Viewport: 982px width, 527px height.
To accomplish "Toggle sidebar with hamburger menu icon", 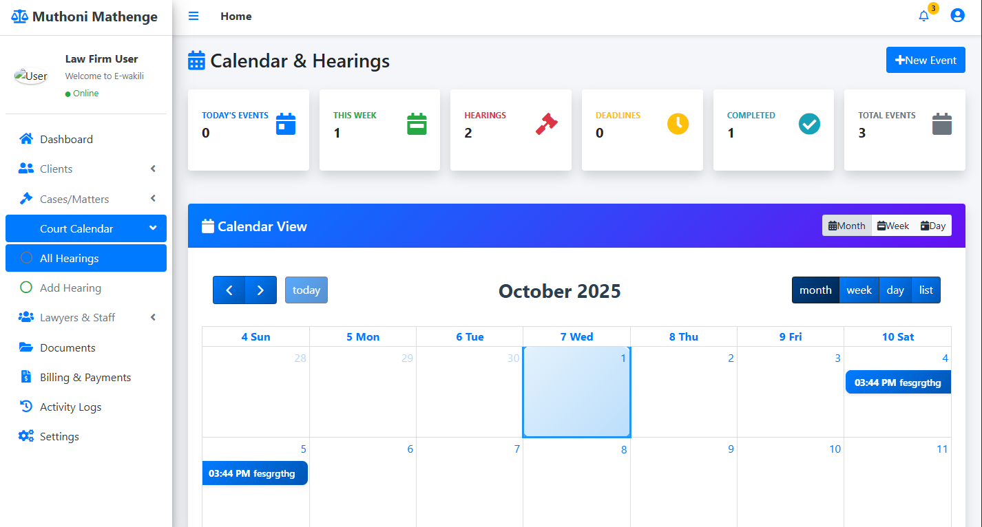I will (194, 16).
